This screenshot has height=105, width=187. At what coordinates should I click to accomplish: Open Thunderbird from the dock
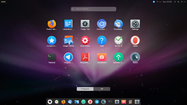(70, 102)
